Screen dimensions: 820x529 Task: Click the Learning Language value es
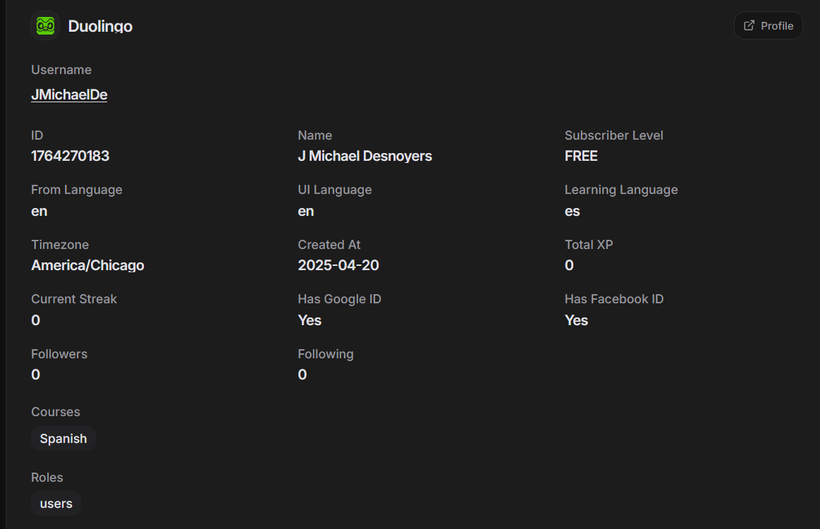(572, 212)
